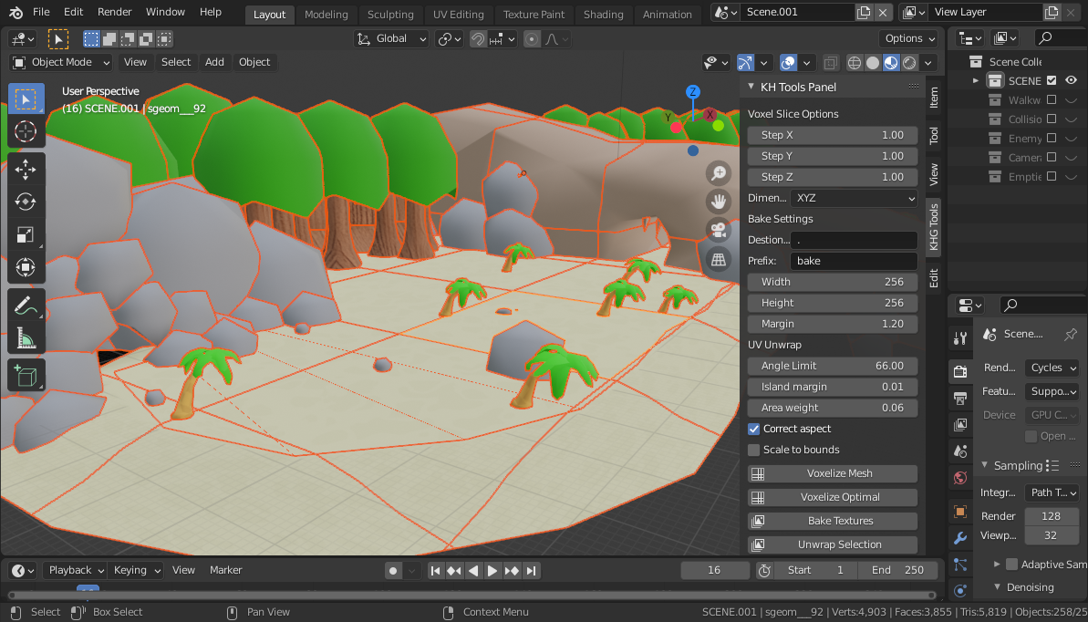Hide SCENE collection with eye icon
The width and height of the screenshot is (1088, 622).
(x=1072, y=80)
